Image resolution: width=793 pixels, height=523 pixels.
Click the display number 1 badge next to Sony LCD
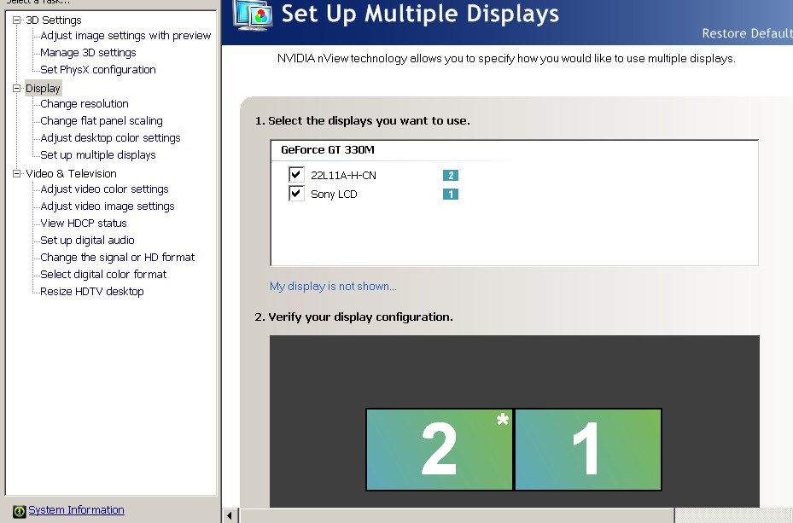[451, 194]
